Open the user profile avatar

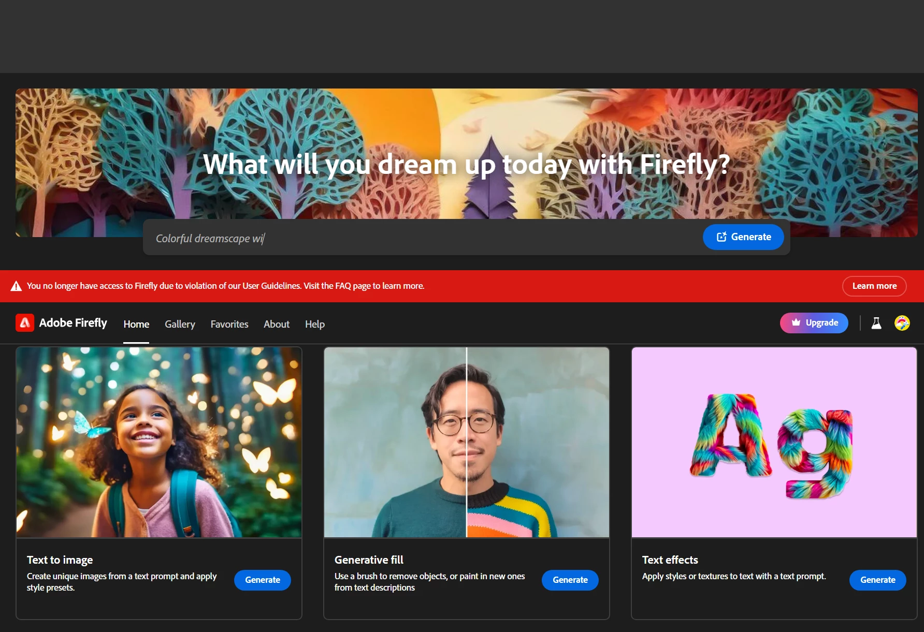[902, 323]
